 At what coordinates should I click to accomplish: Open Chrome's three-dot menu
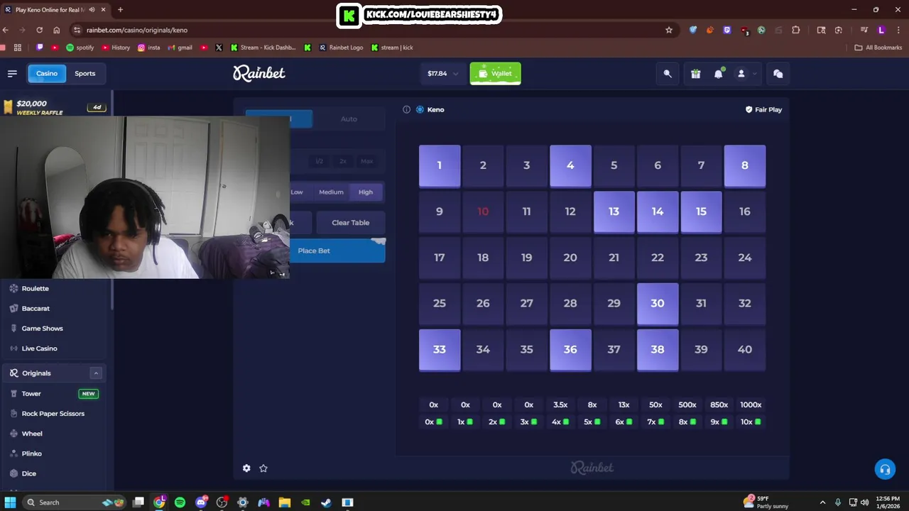click(899, 30)
